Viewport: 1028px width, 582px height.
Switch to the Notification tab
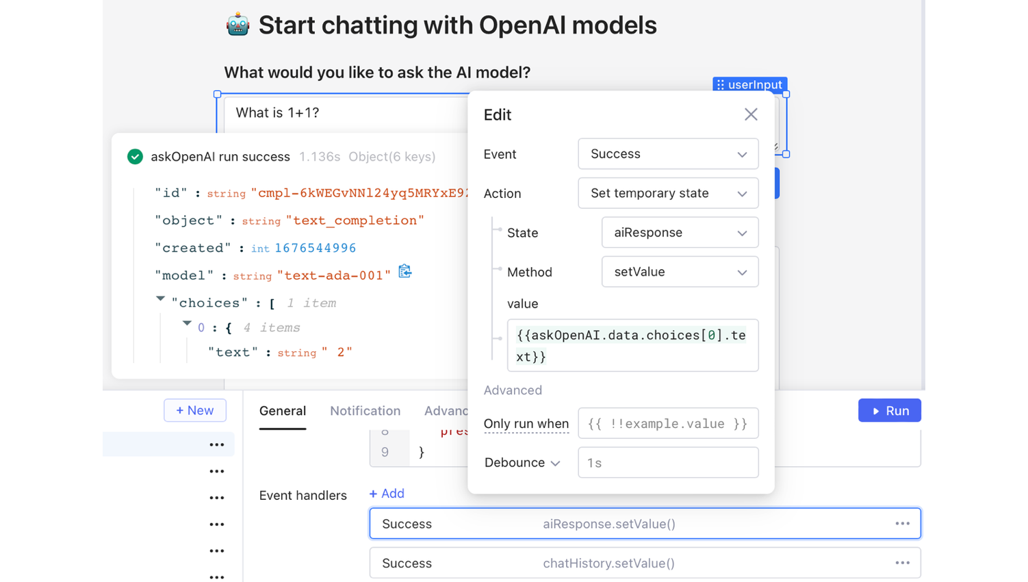[365, 411]
